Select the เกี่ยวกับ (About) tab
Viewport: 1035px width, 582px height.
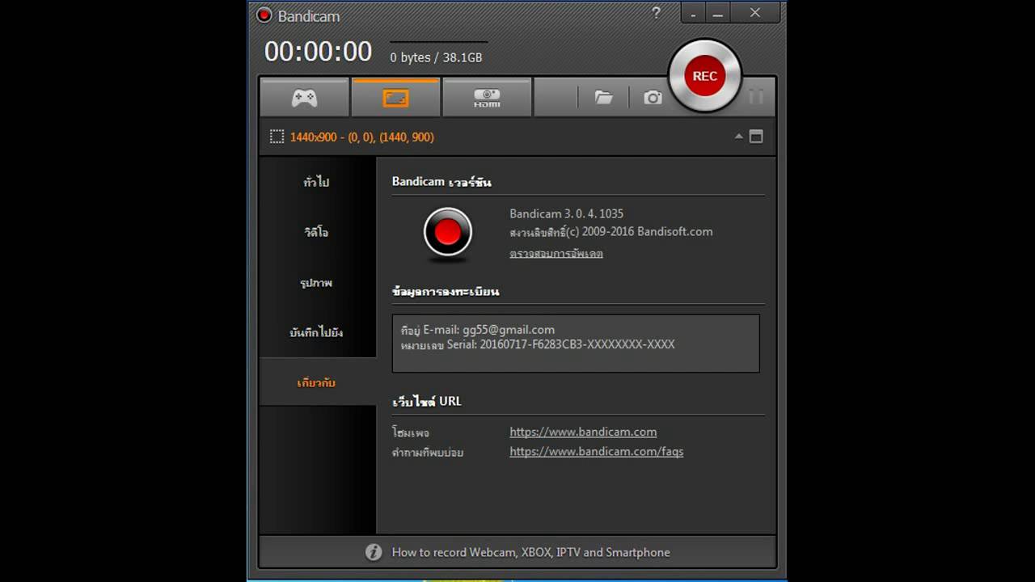click(317, 382)
